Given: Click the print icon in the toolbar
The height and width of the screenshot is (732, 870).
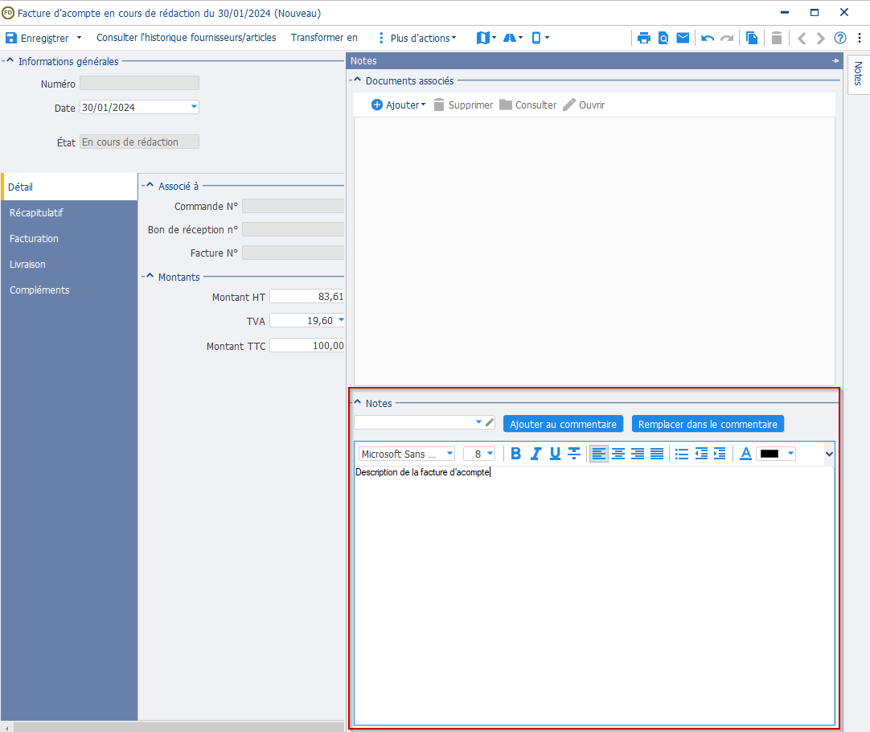Looking at the screenshot, I should [x=643, y=38].
